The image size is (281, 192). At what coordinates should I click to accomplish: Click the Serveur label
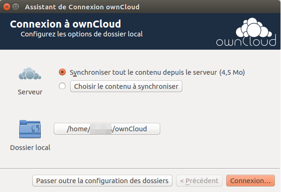pos(30,92)
